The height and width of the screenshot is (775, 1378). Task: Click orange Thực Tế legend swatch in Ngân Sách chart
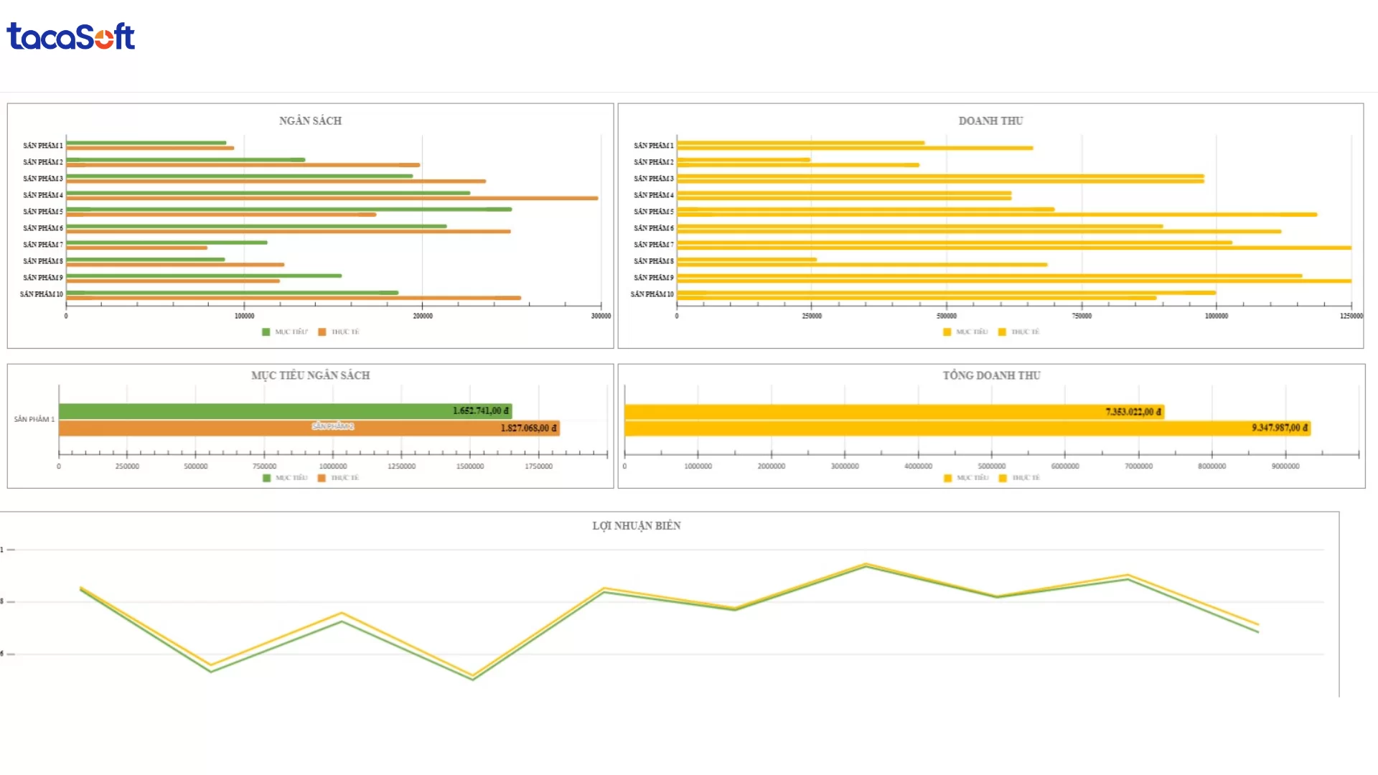pyautogui.click(x=322, y=332)
